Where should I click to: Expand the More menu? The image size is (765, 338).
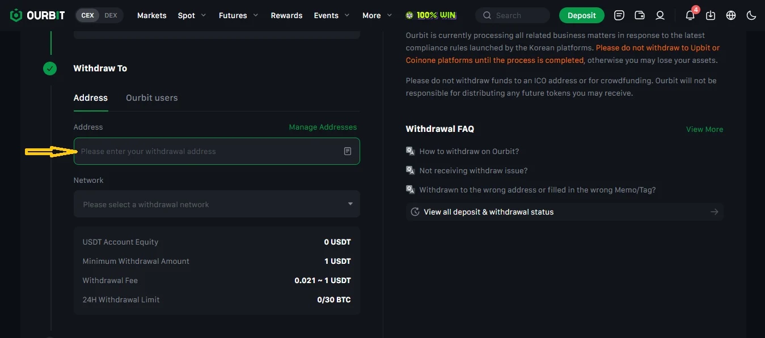point(377,15)
